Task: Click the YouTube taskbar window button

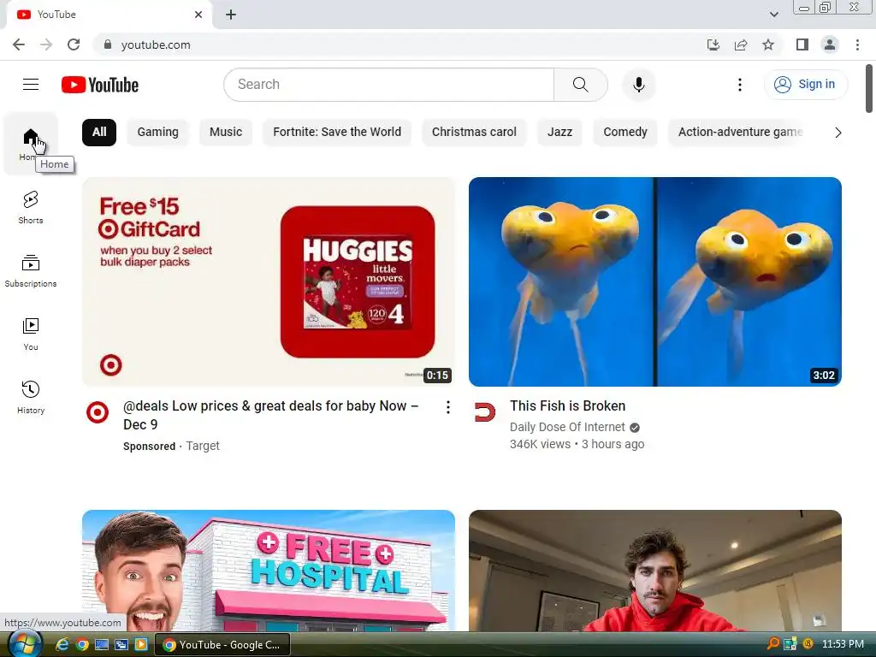Action: point(222,645)
